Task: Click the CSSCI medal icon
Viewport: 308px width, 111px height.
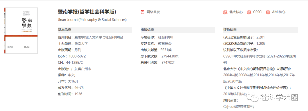Action: [249, 12]
